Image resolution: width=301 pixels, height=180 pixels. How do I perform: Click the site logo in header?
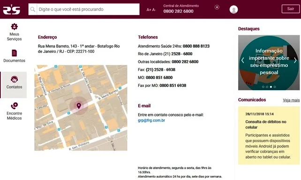pyautogui.click(x=12, y=9)
